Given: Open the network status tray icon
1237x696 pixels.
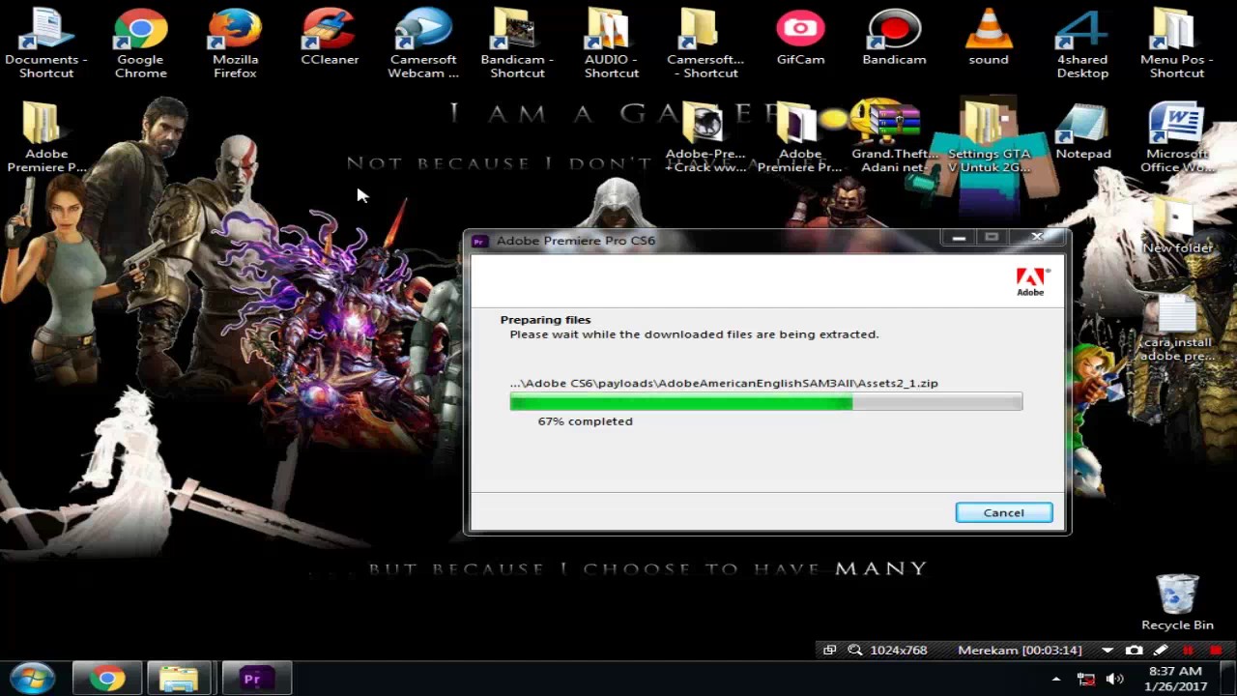Looking at the screenshot, I should coord(1085,680).
